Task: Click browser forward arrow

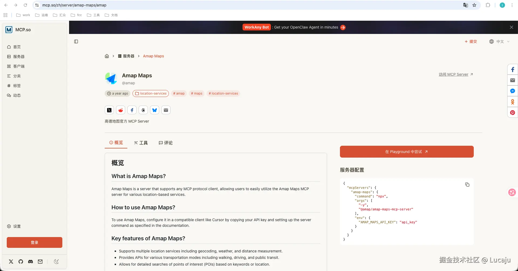Action: coord(16,5)
